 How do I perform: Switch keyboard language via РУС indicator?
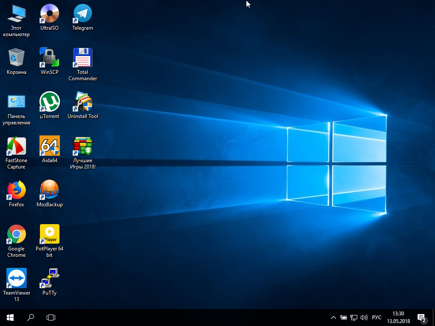[377, 317]
